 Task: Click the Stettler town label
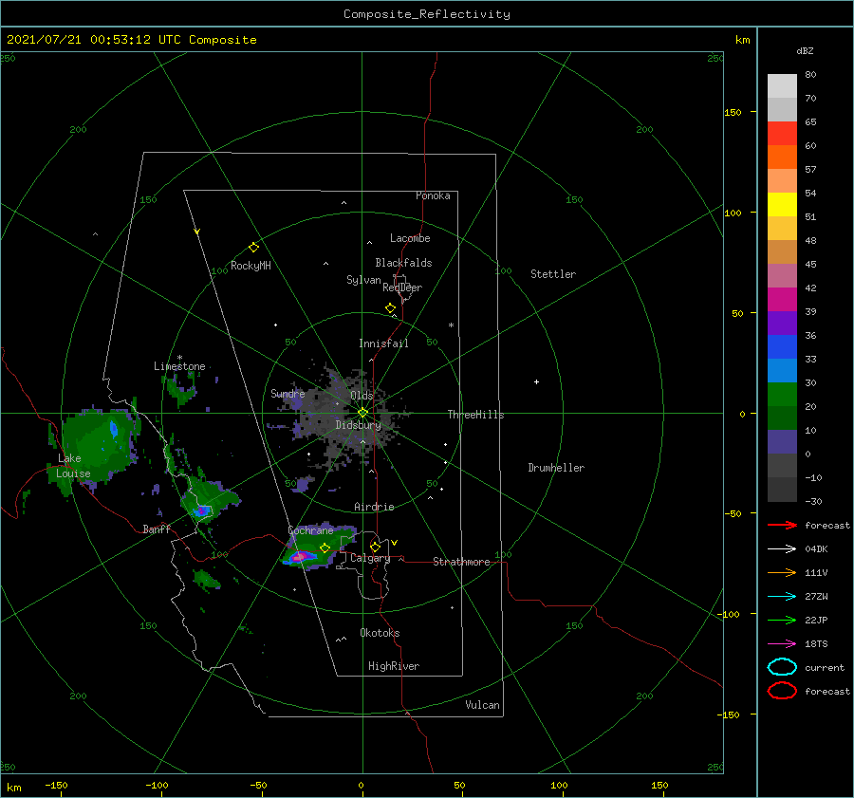[553, 274]
